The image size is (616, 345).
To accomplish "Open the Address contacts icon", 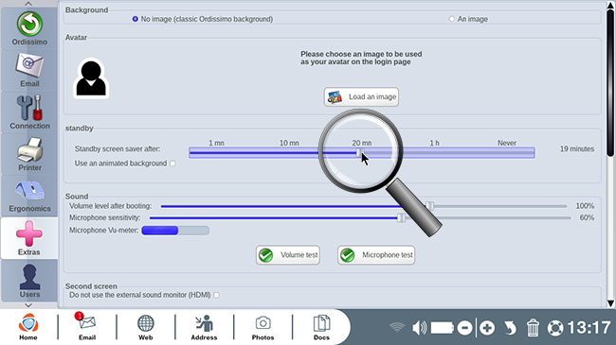I will tap(204, 323).
